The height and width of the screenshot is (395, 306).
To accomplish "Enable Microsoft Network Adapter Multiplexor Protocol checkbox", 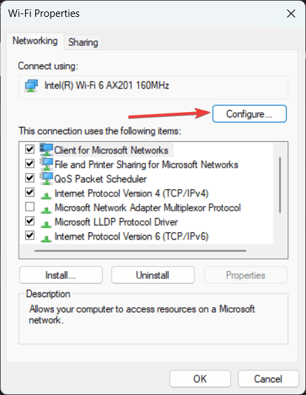I will coord(30,207).
